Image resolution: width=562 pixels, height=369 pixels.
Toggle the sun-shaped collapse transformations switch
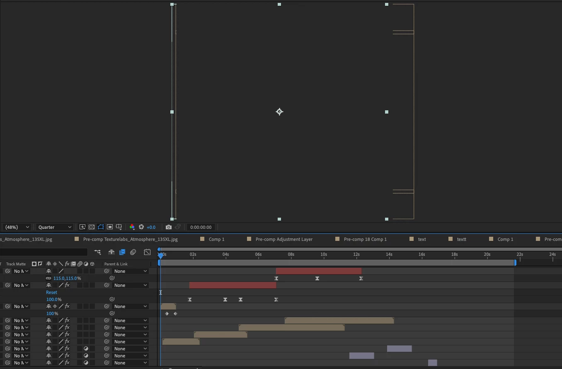pos(55,306)
